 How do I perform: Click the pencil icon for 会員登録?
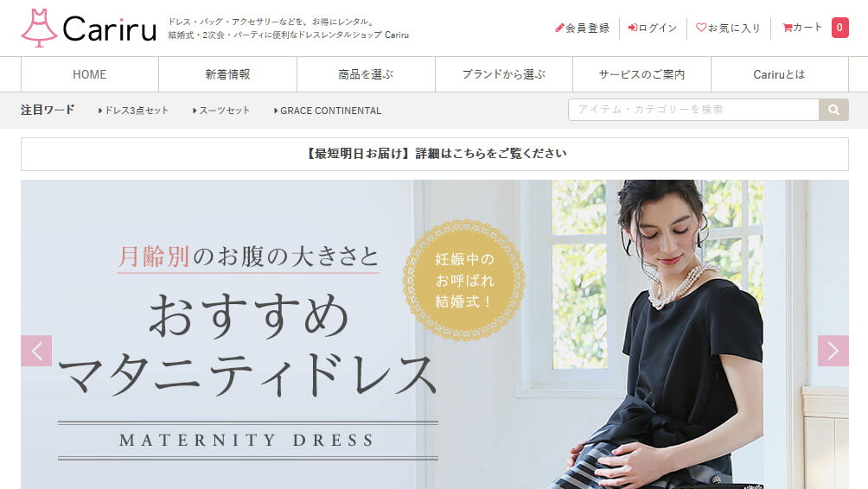point(559,28)
